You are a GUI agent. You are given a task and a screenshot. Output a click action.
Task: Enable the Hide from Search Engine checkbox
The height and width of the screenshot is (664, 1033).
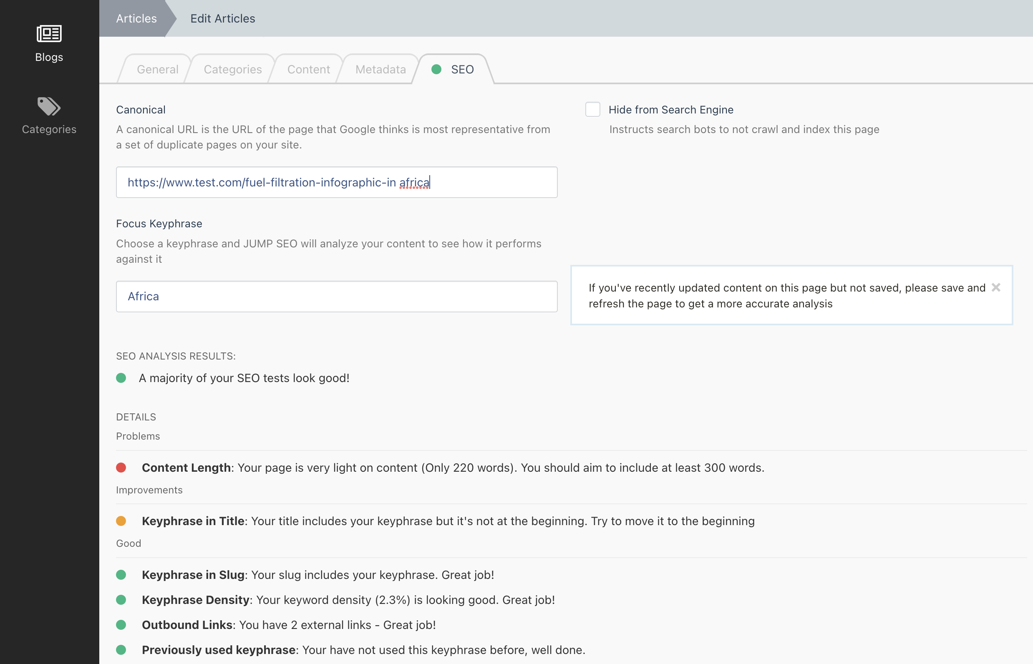click(x=592, y=110)
